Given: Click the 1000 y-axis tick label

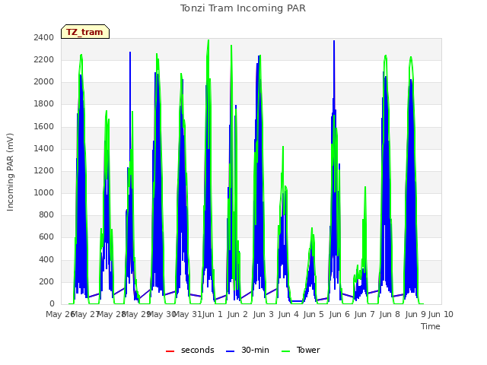Looking at the screenshot, I should pos(44,192).
